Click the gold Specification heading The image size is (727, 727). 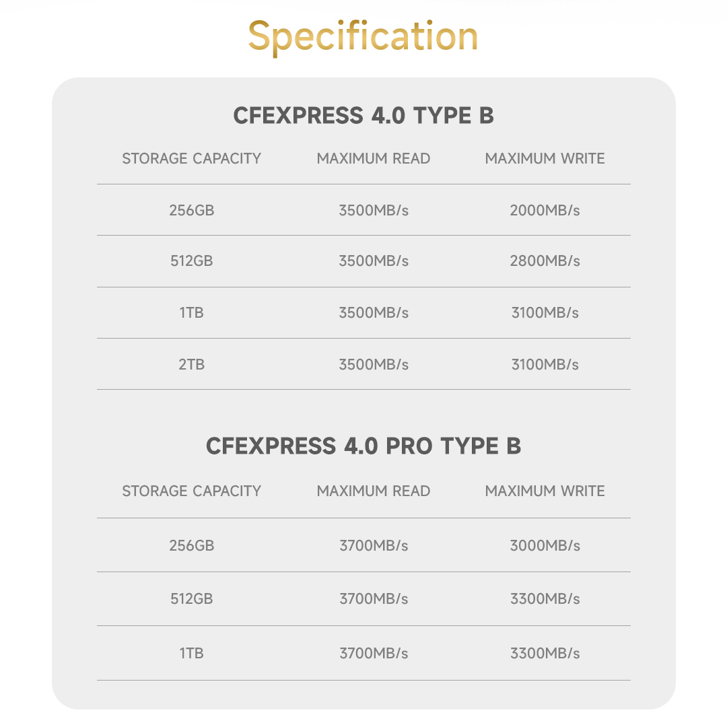pyautogui.click(x=363, y=37)
